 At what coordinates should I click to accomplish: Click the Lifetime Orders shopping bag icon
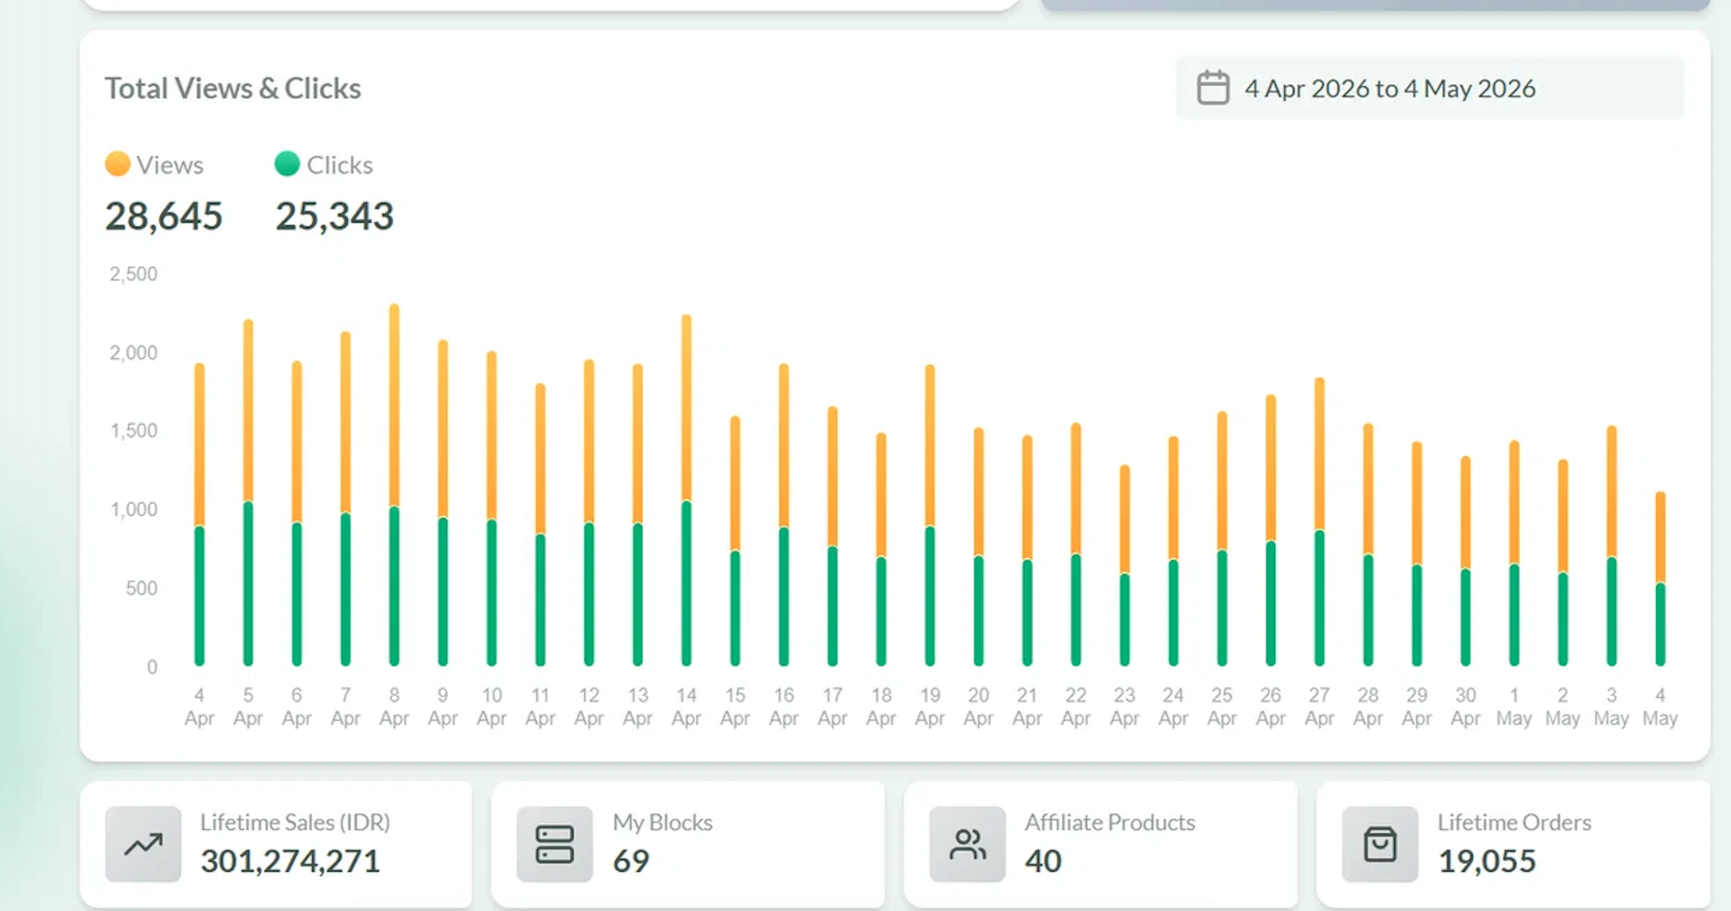pos(1380,844)
